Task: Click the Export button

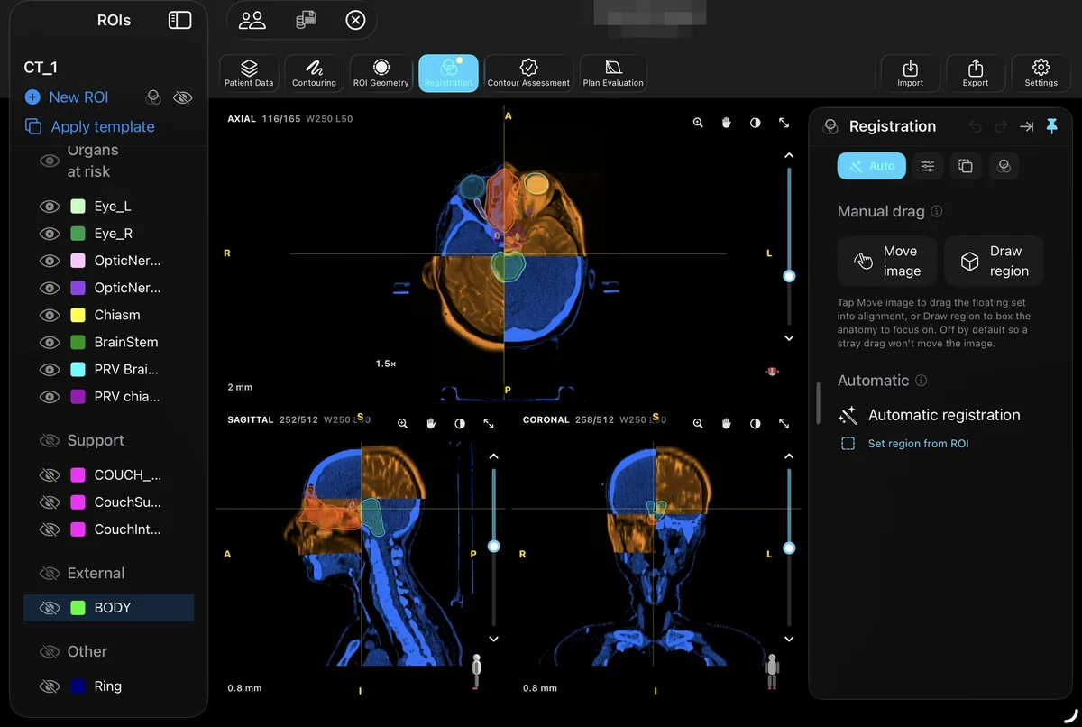Action: coord(976,73)
